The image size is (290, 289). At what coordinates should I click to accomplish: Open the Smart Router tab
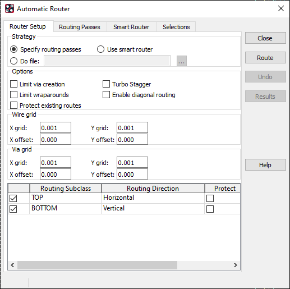coord(131,27)
